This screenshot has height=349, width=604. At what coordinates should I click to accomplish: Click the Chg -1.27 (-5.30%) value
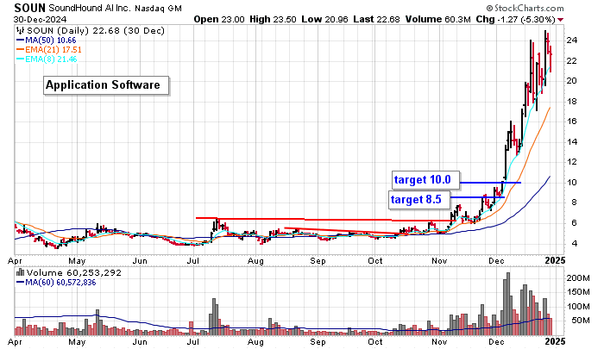515,19
